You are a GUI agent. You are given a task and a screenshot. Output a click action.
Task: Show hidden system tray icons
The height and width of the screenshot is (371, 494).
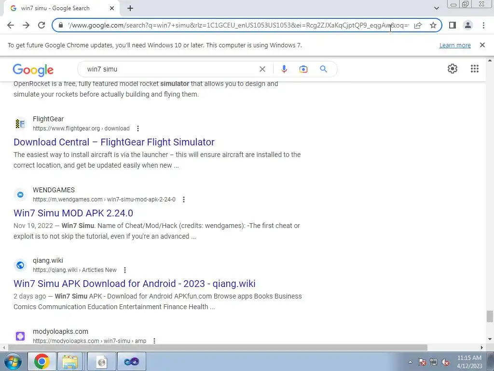(410, 362)
